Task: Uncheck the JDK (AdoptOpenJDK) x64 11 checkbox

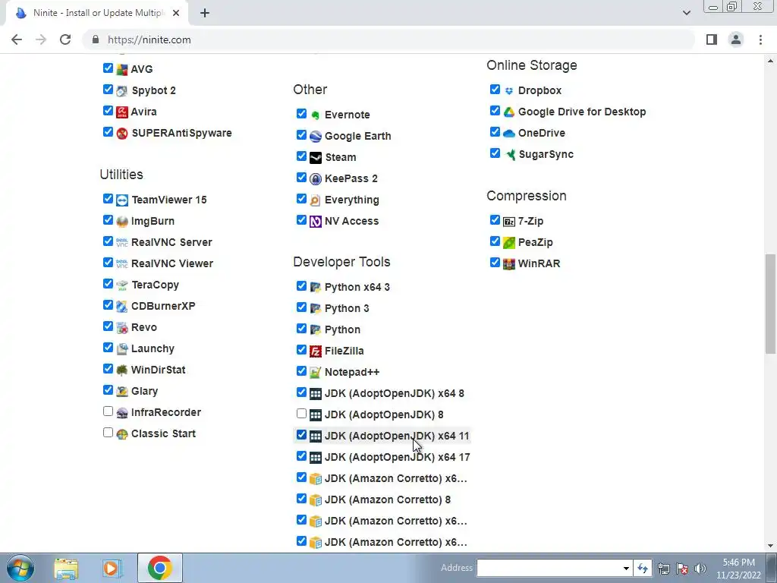Action: point(301,435)
